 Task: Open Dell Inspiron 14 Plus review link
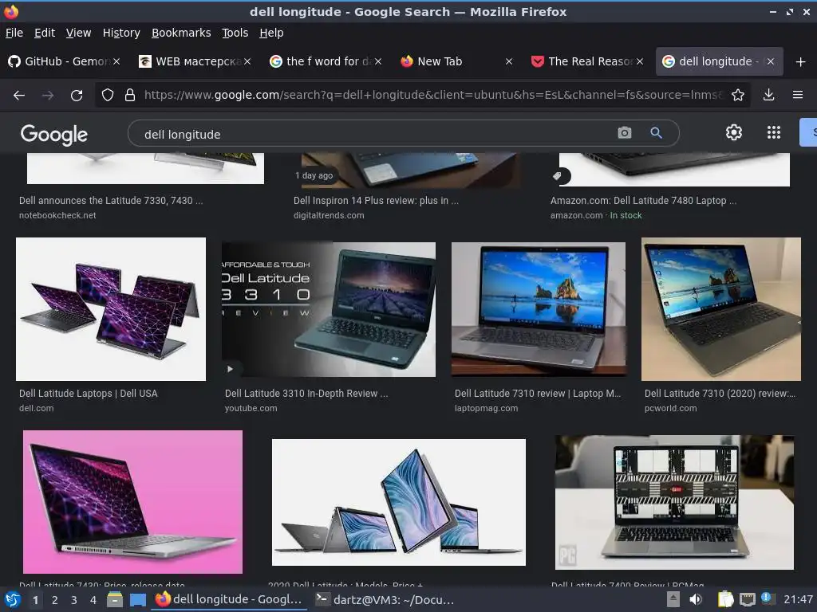(x=376, y=200)
